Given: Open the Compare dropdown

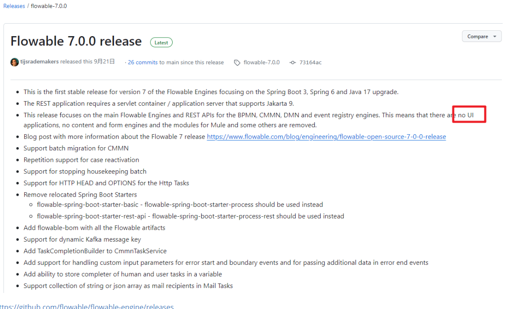Looking at the screenshot, I should [x=481, y=37].
